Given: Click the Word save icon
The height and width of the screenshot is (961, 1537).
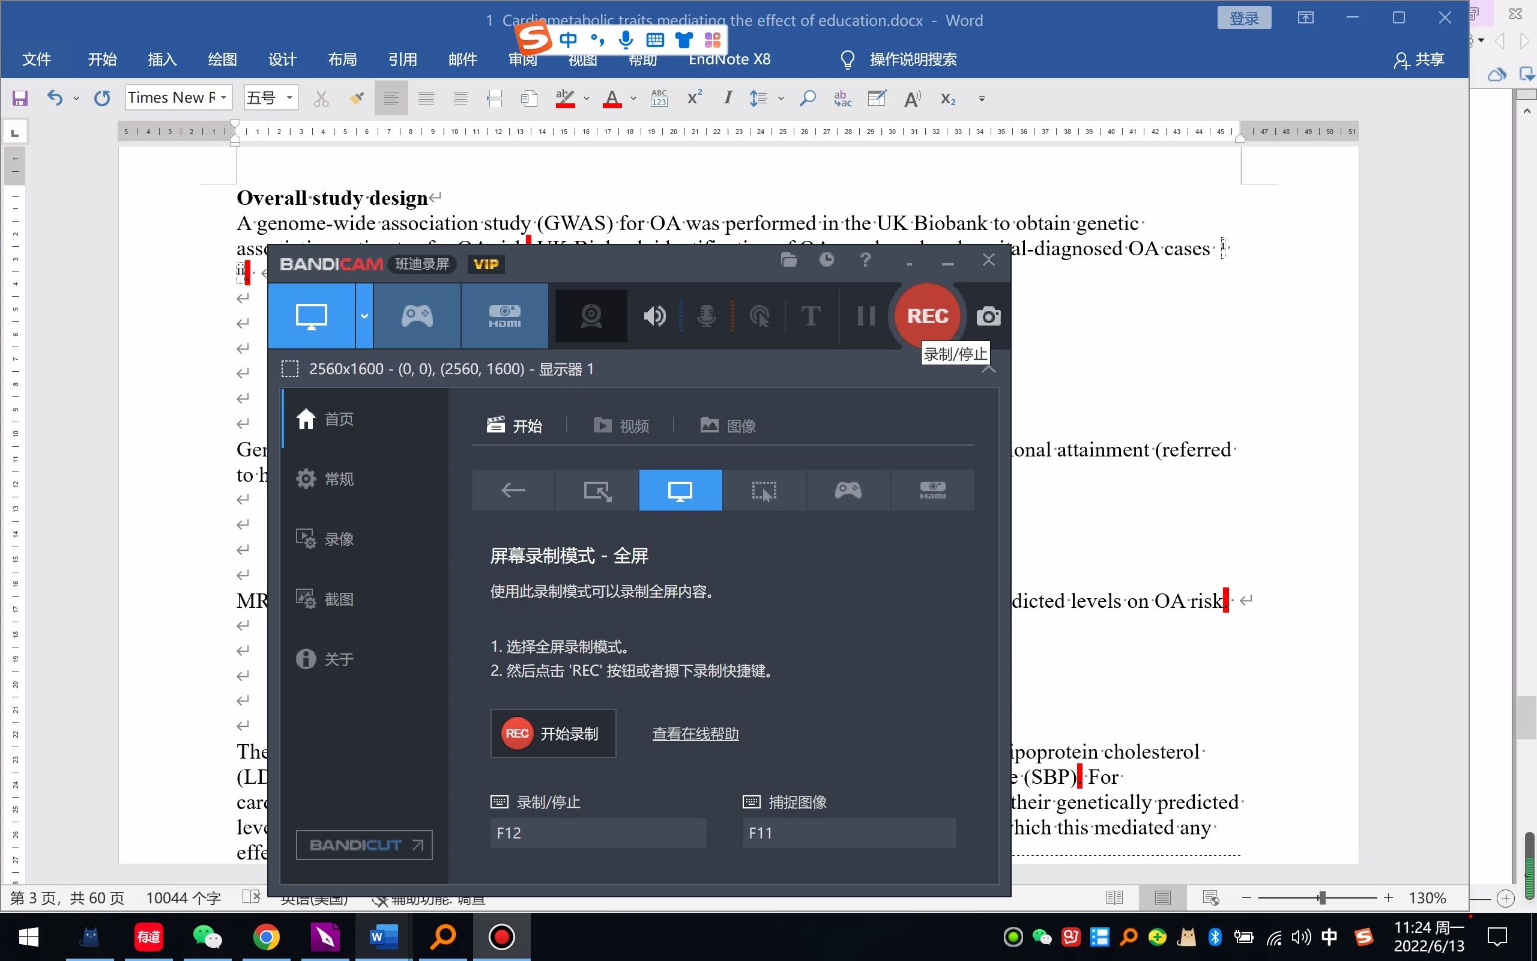Looking at the screenshot, I should click(20, 98).
